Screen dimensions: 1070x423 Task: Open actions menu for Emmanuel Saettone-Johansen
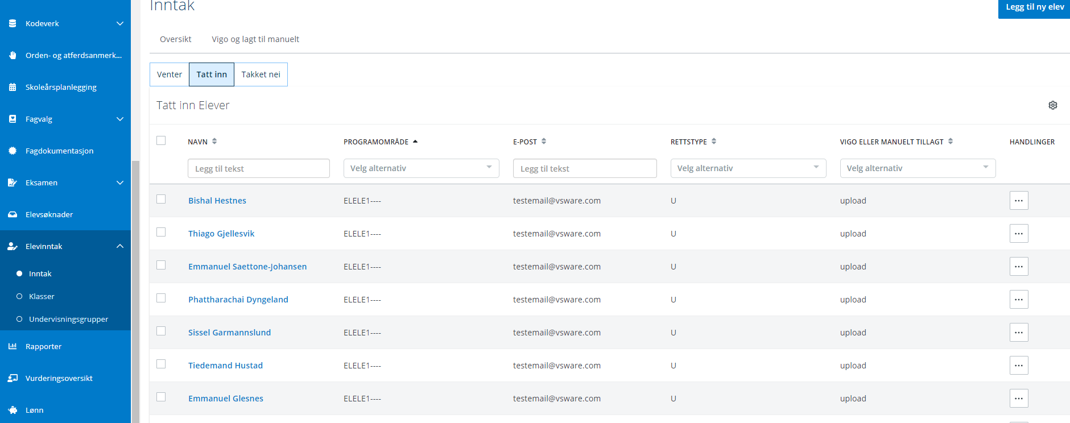coord(1019,267)
